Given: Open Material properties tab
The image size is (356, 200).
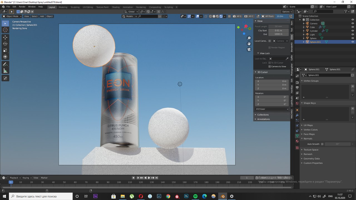Looking at the screenshot, I should (297, 141).
